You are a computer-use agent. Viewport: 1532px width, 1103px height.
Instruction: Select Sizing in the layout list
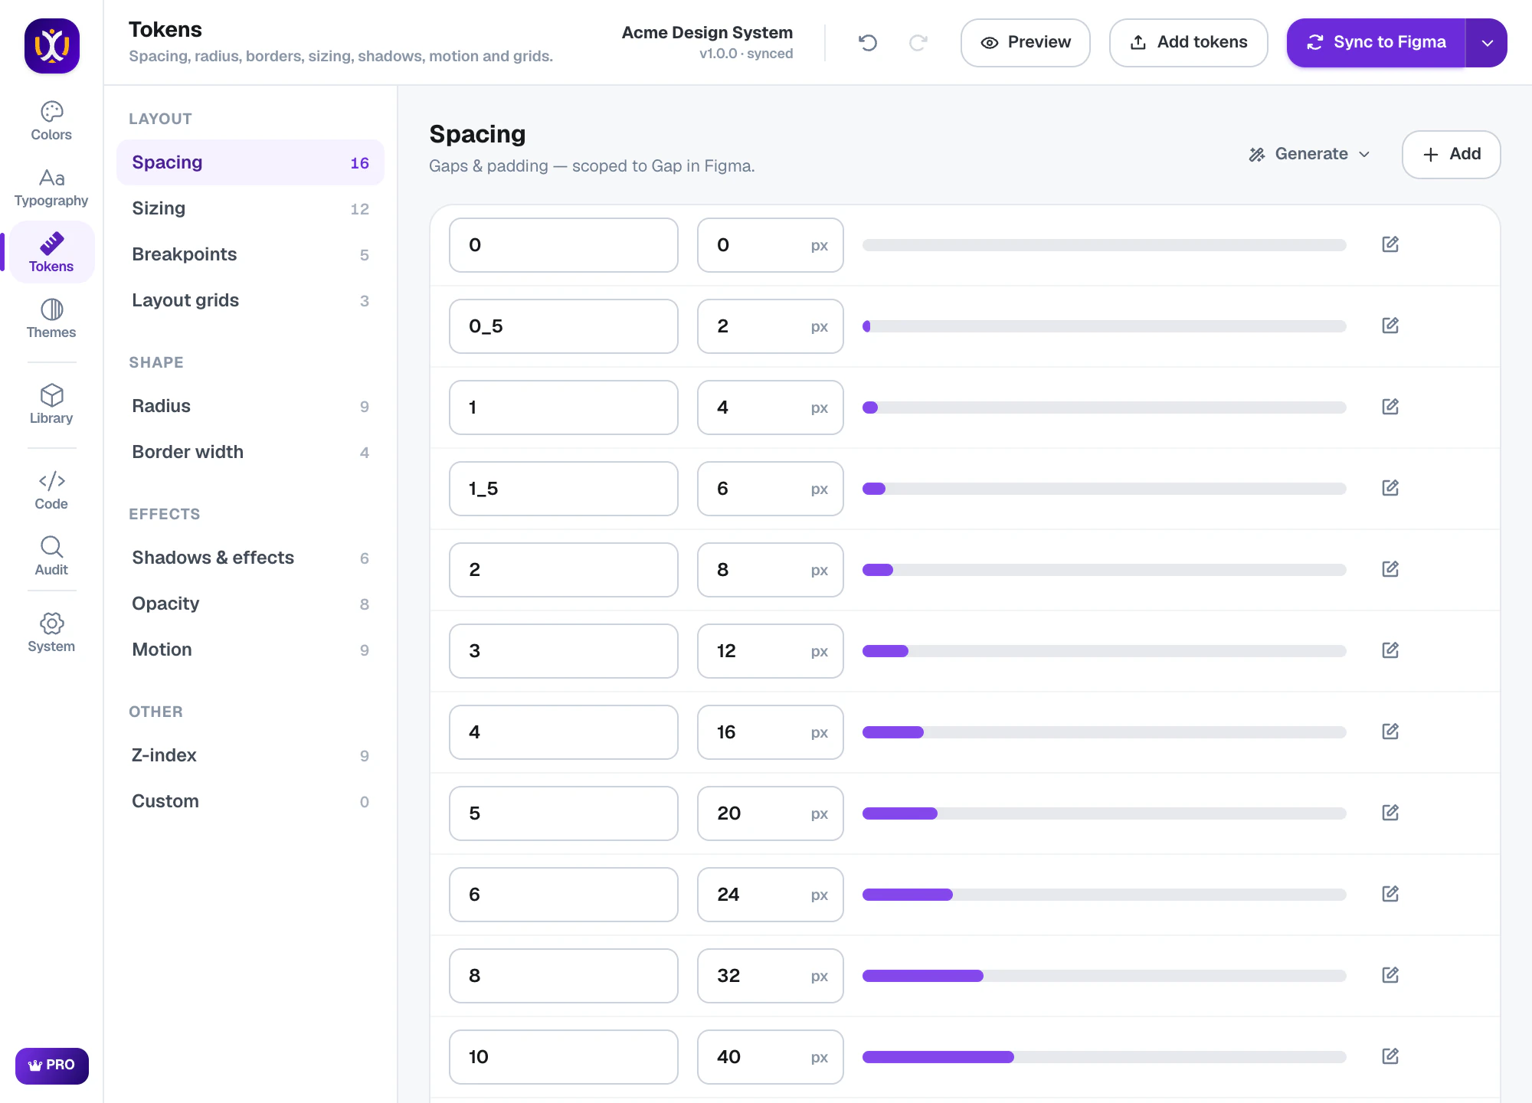point(250,208)
